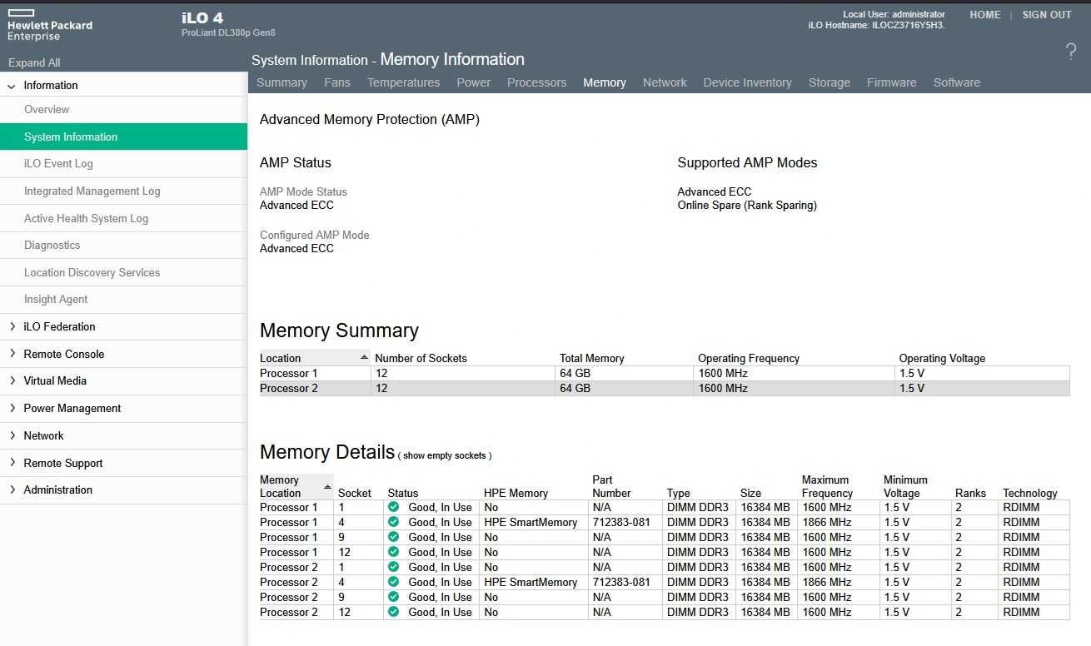Image resolution: width=1091 pixels, height=646 pixels.
Task: Click the green status icon for Processor 2 socket 1
Action: 393,567
